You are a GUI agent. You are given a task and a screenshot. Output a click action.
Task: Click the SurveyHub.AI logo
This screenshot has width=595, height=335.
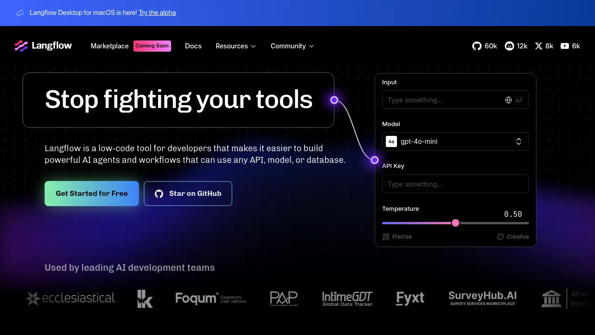click(x=483, y=298)
